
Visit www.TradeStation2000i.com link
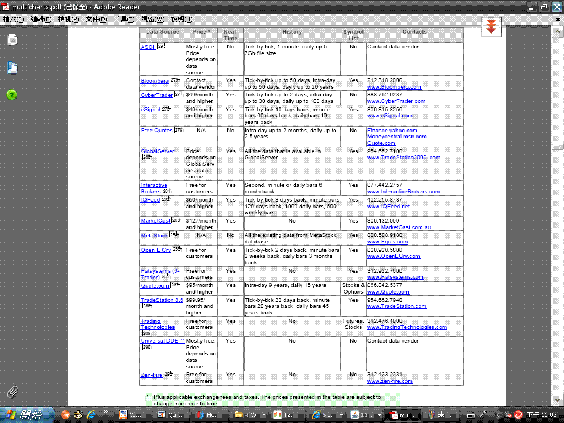pyautogui.click(x=404, y=158)
